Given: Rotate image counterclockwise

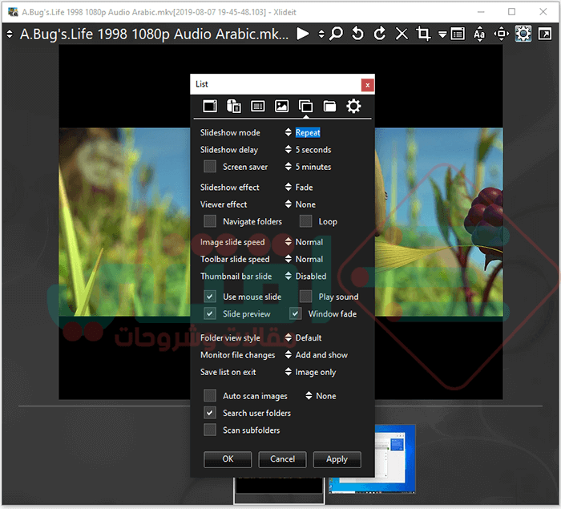Looking at the screenshot, I should point(357,34).
